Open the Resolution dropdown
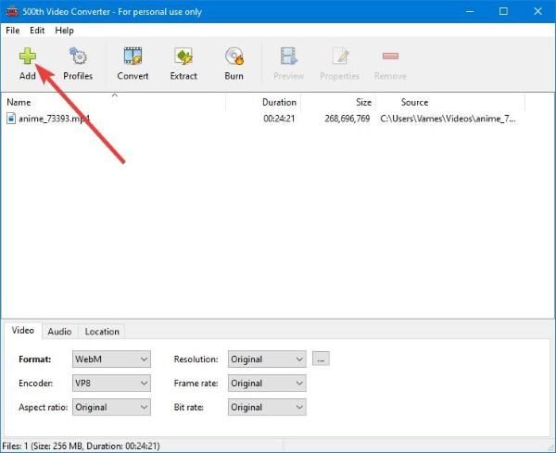This screenshot has width=556, height=453. click(x=267, y=359)
